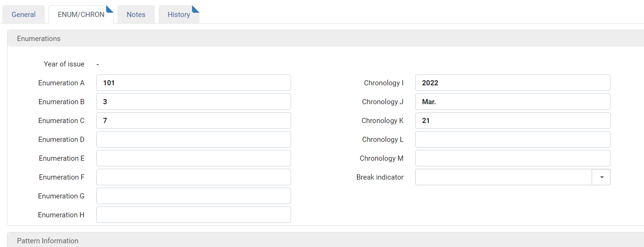Click the Chronology K field containing 21
The width and height of the screenshot is (644, 247).
[513, 121]
